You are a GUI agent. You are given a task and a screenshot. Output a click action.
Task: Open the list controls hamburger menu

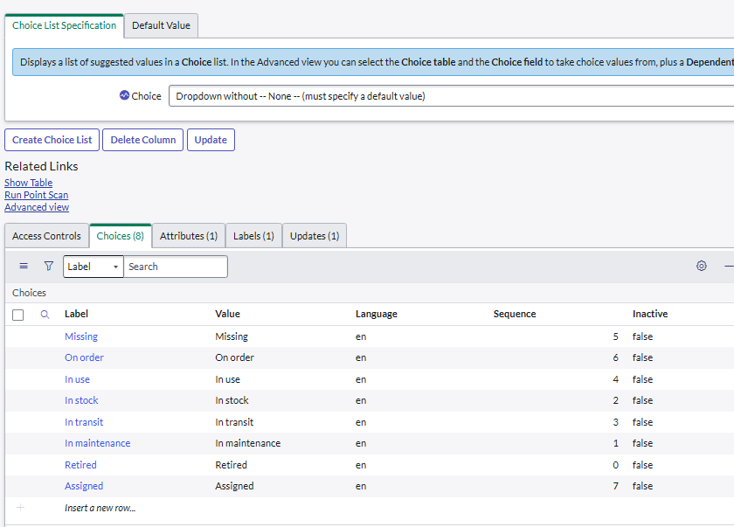[24, 267]
